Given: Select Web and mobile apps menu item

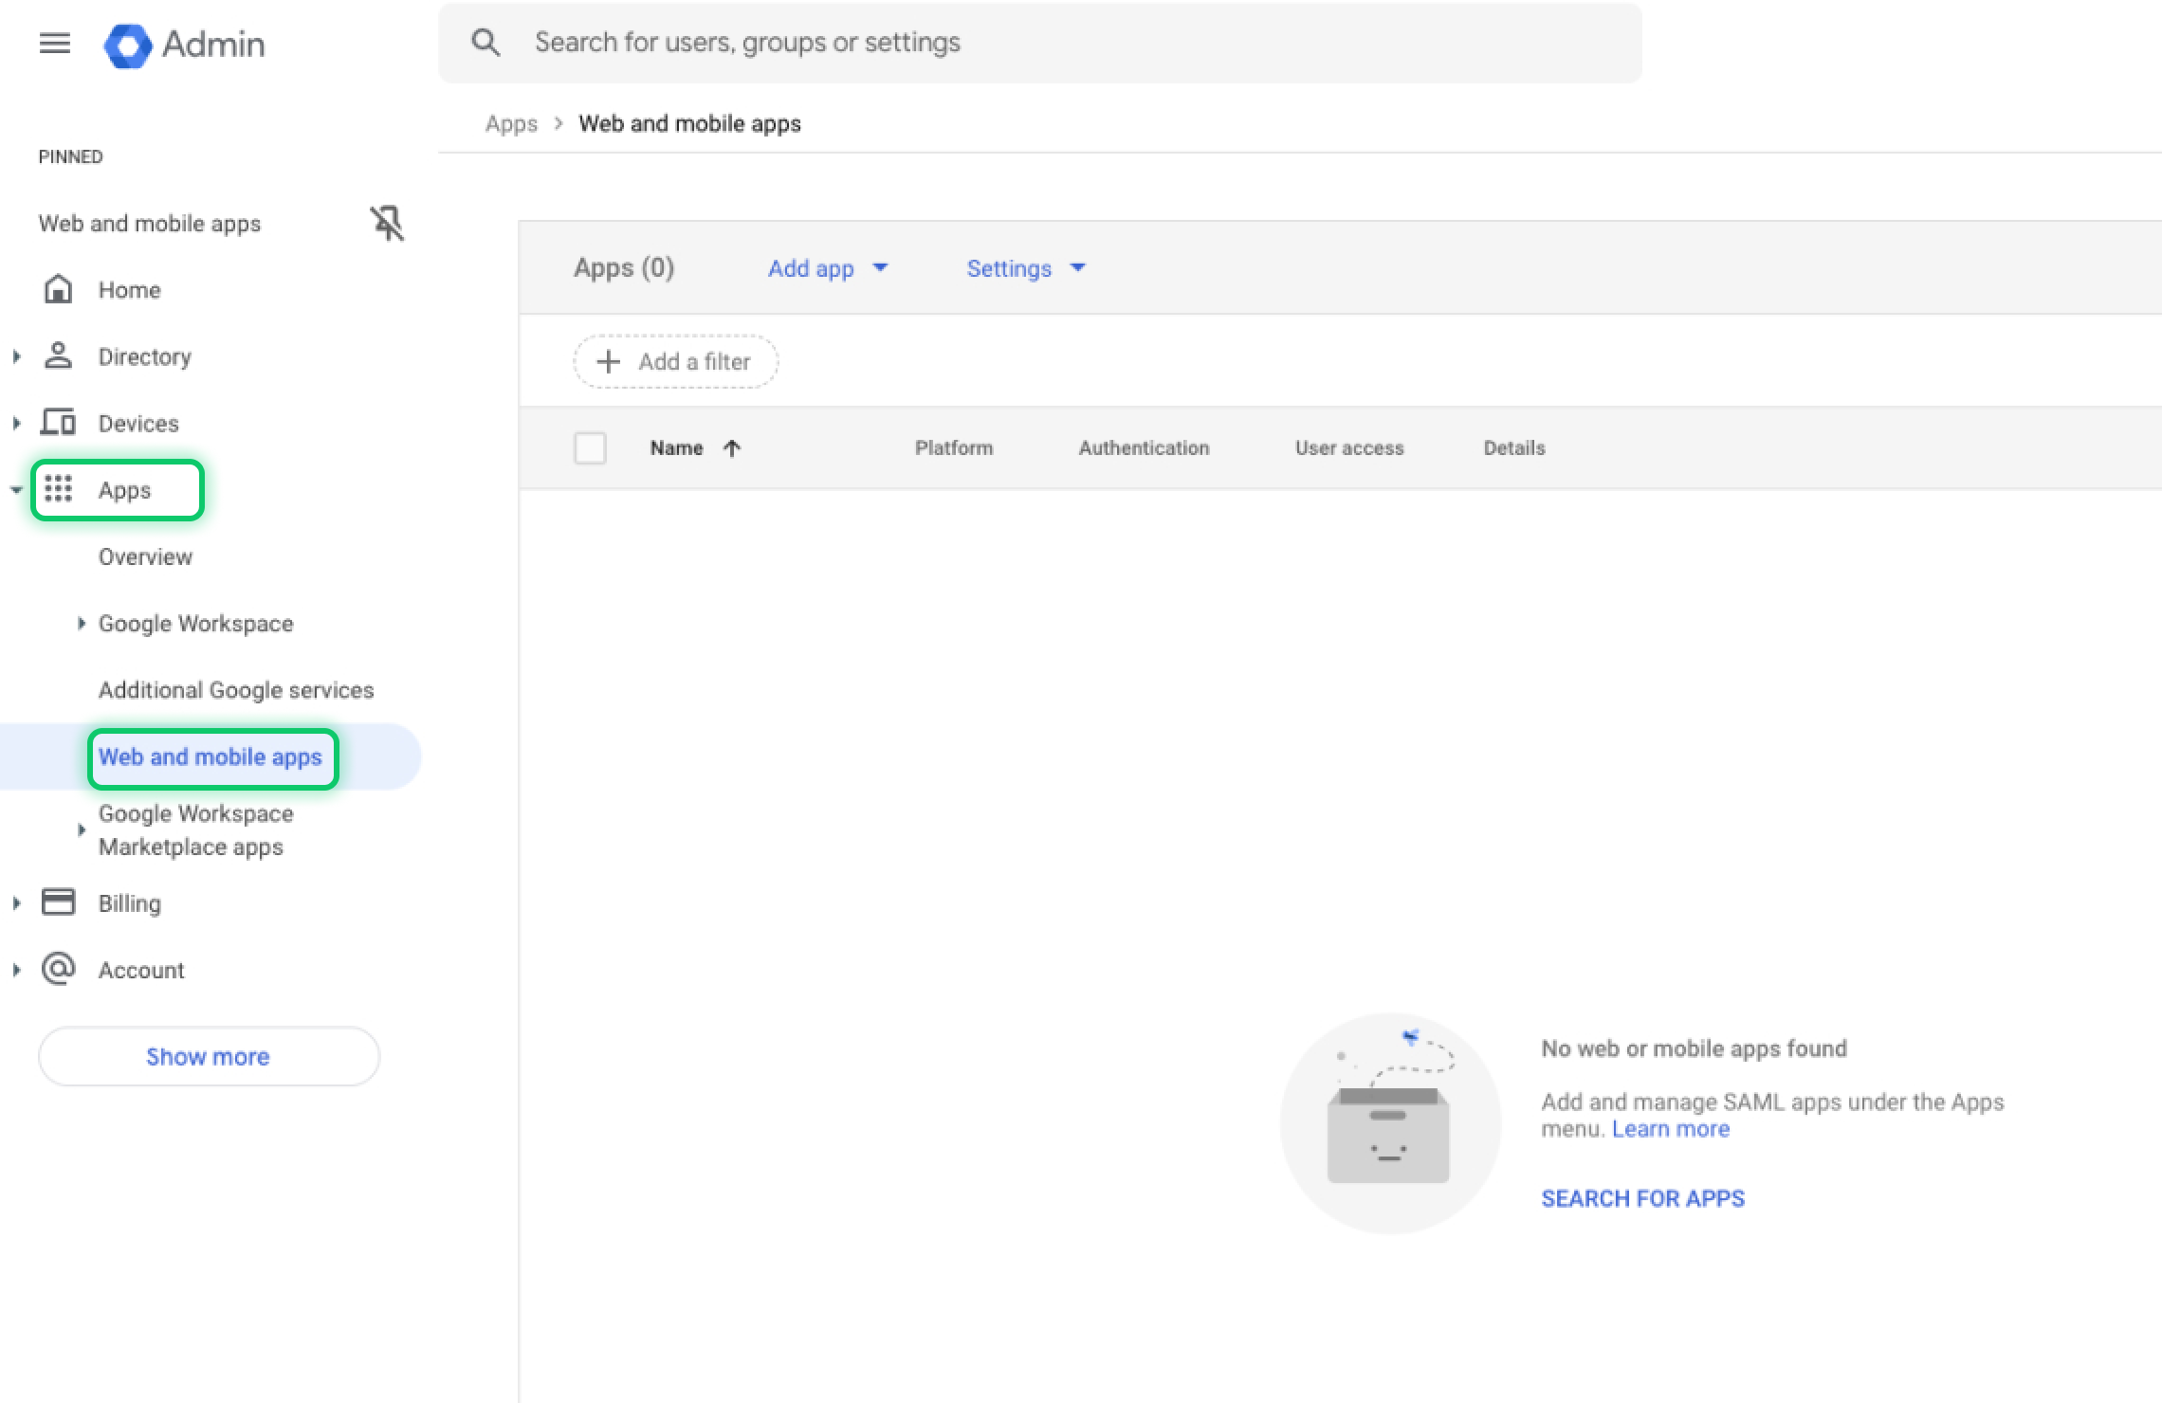Looking at the screenshot, I should [211, 756].
